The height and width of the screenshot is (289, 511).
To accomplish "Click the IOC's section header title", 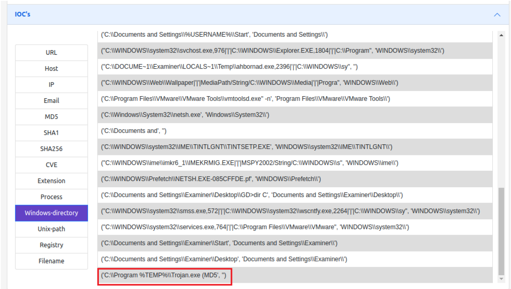I will (x=23, y=15).
